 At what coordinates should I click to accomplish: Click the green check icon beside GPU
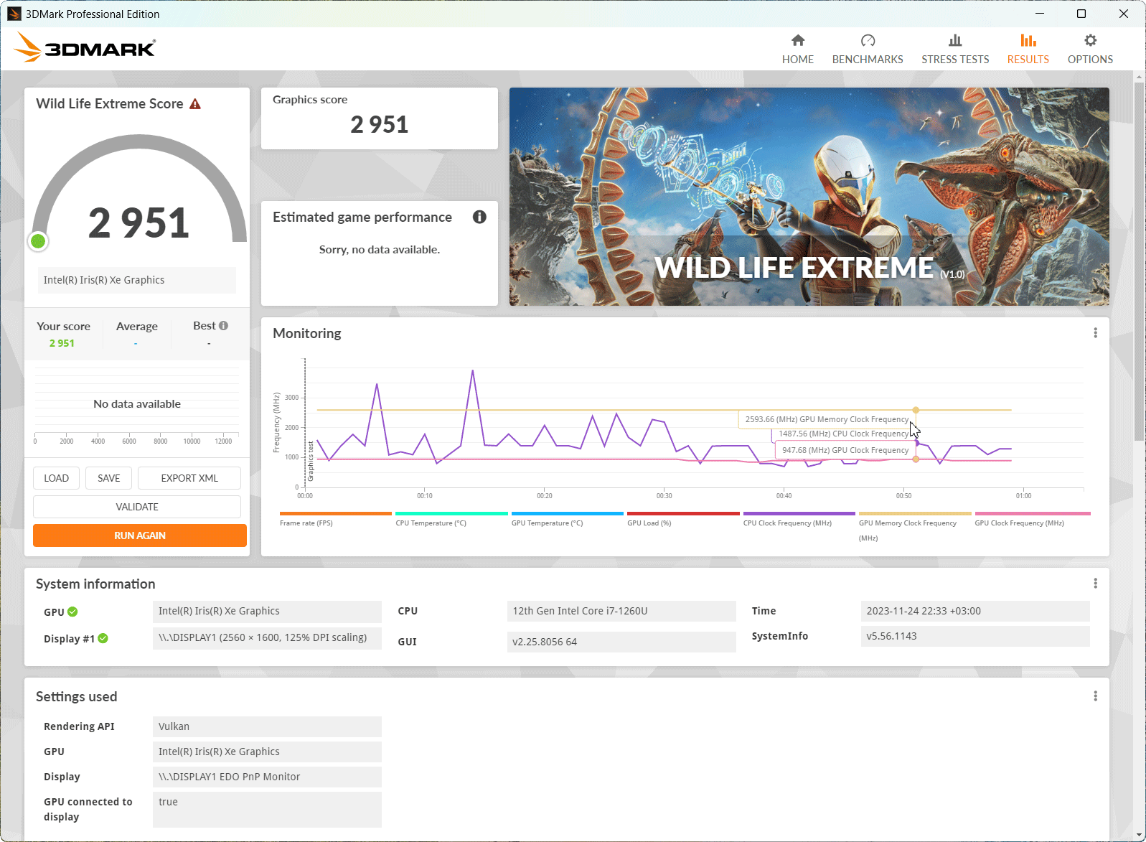click(72, 612)
